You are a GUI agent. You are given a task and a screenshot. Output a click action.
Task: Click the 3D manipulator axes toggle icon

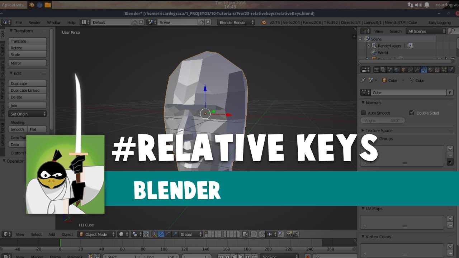[x=155, y=234]
